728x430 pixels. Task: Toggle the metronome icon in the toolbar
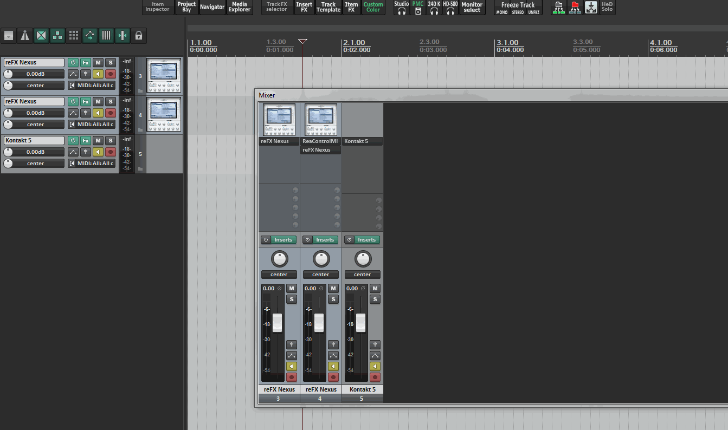24,36
